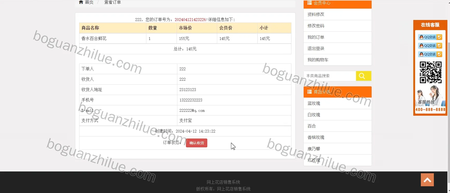
Task: Click the footer text 版权所有：网上花店销售系统
Action: pos(223,189)
